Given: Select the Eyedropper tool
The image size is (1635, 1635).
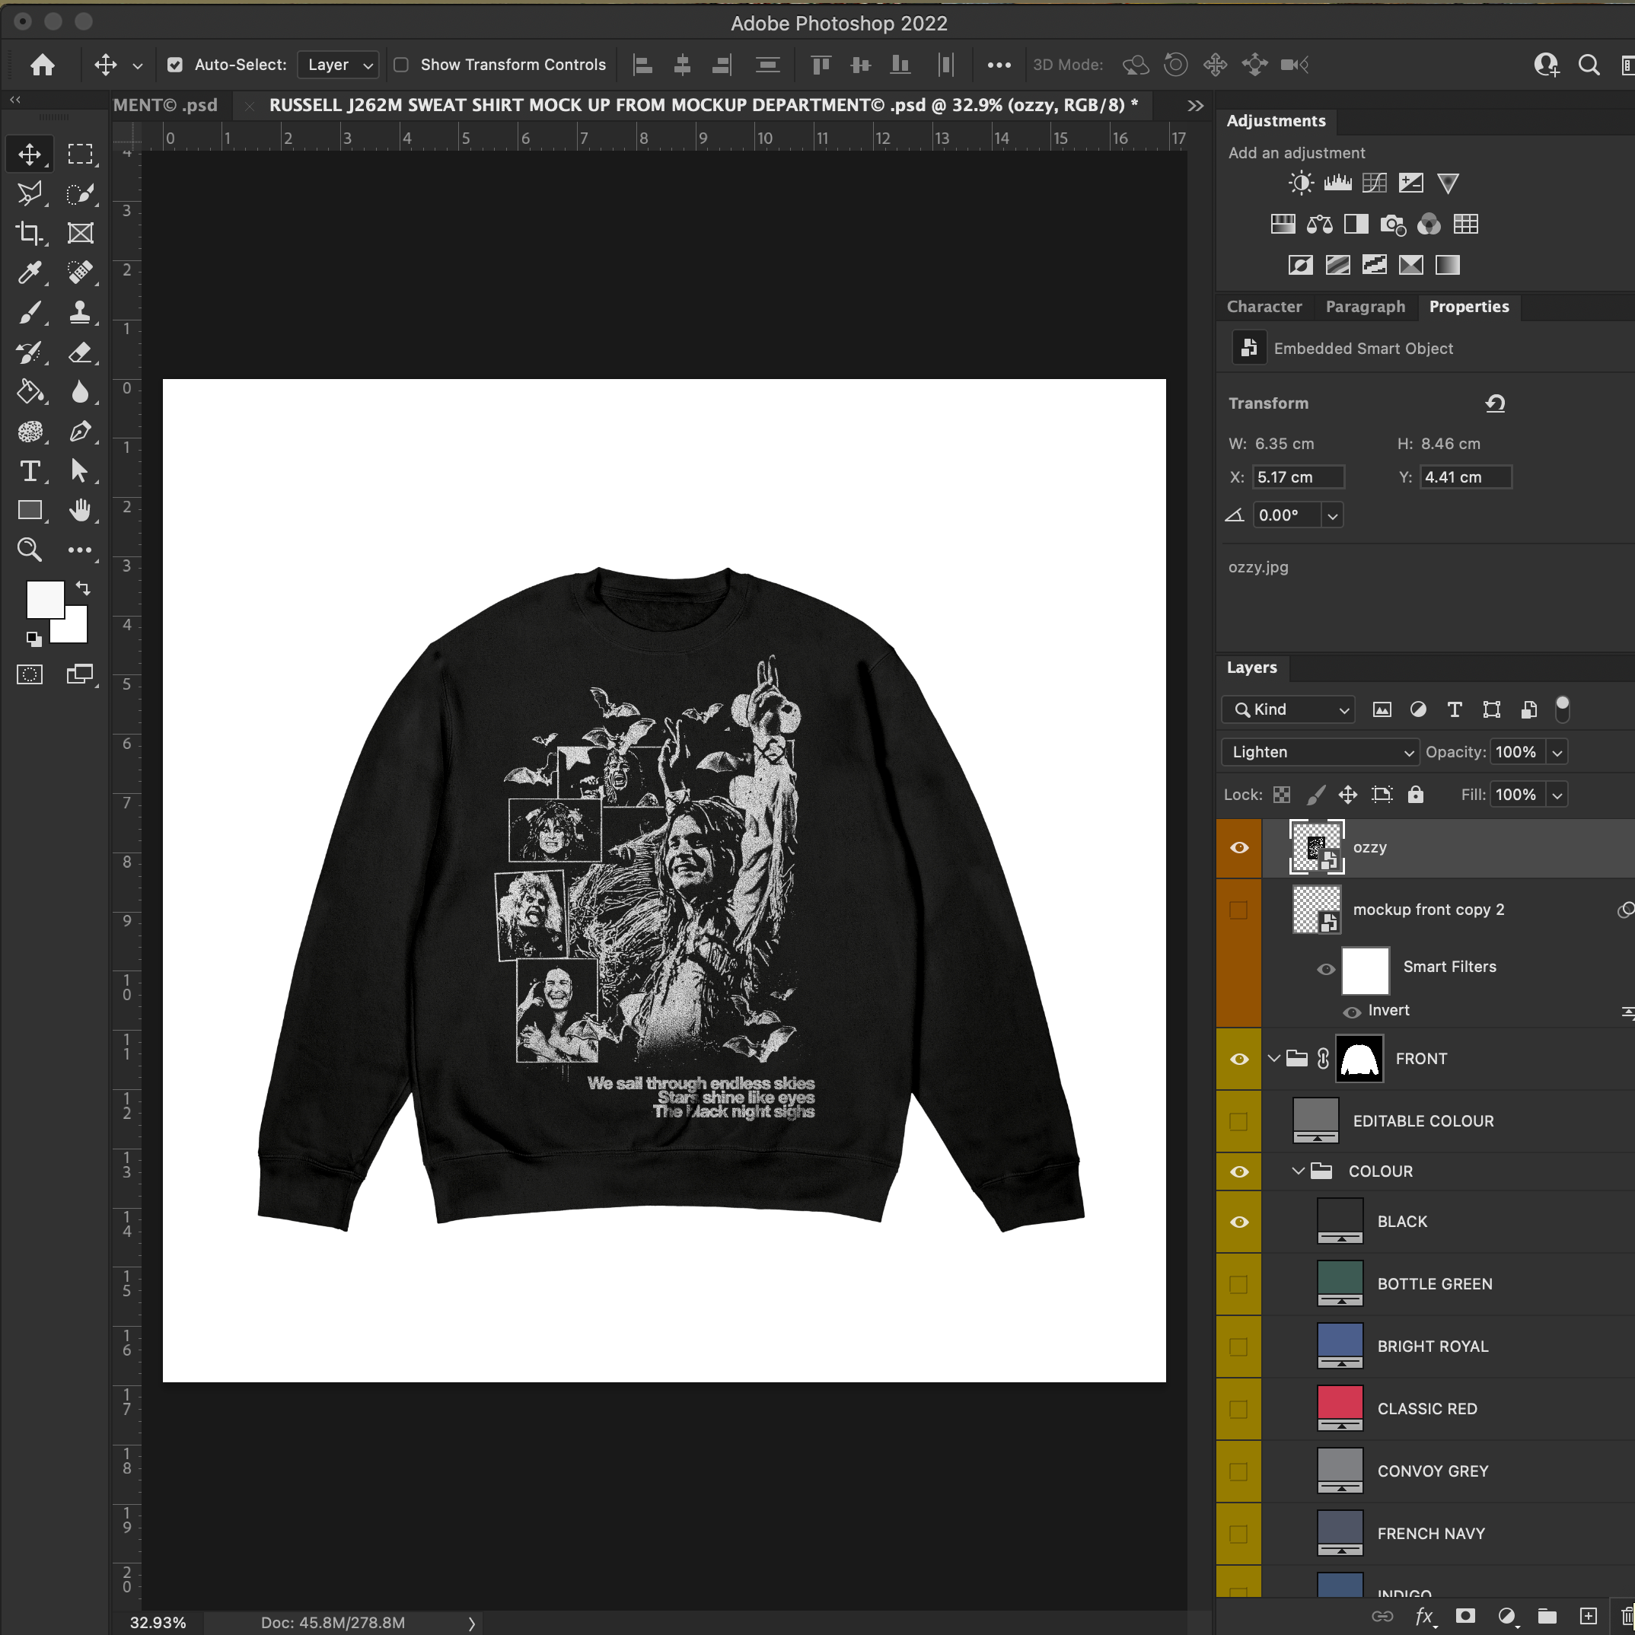Looking at the screenshot, I should pyautogui.click(x=30, y=272).
